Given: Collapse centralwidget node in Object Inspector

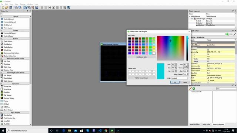Looking at the screenshot, I should (x=192, y=19).
